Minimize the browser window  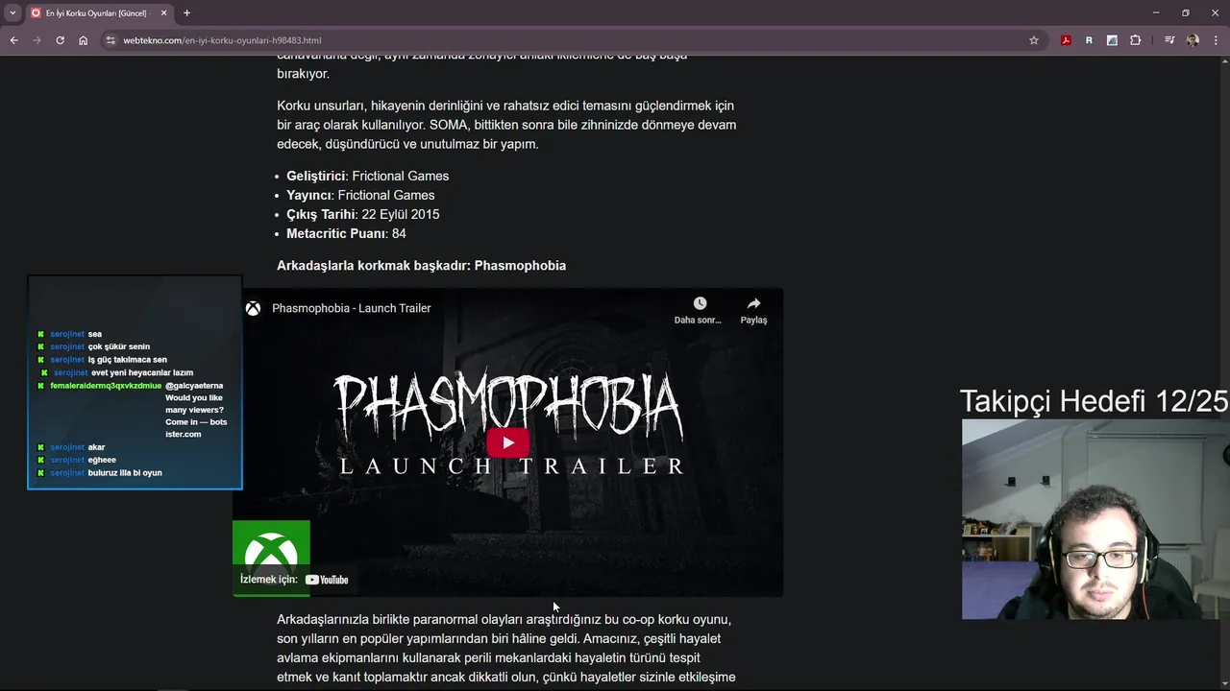[1156, 12]
